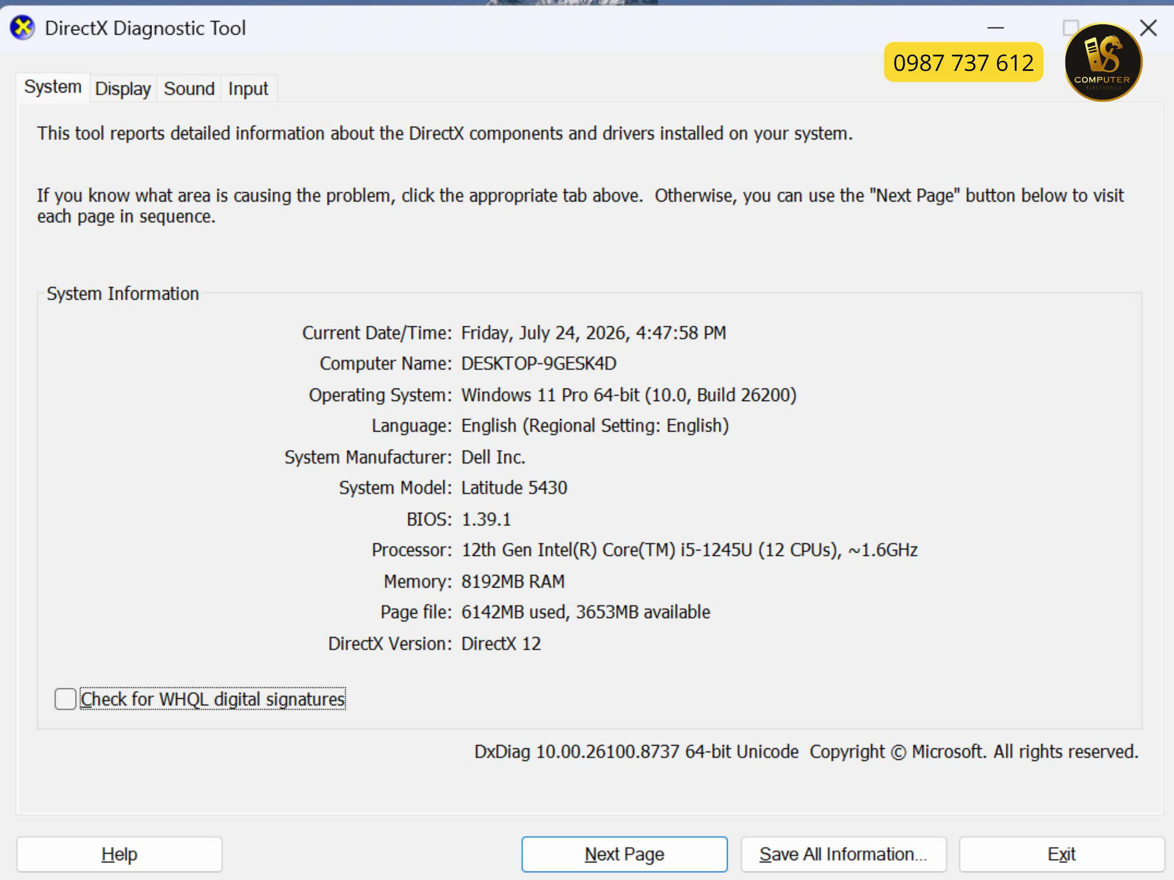The image size is (1174, 880).
Task: Exit the diagnostic tool
Action: 1061,854
